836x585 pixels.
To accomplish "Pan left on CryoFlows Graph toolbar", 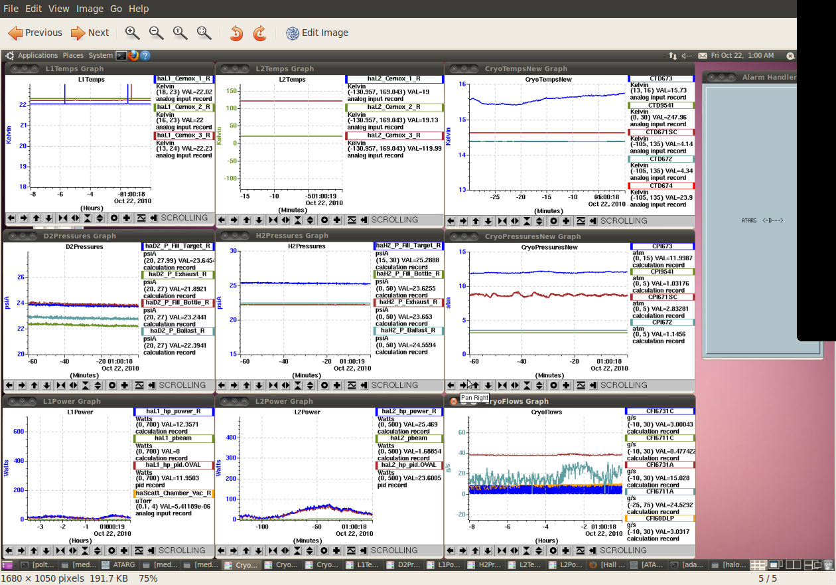I will (451, 550).
